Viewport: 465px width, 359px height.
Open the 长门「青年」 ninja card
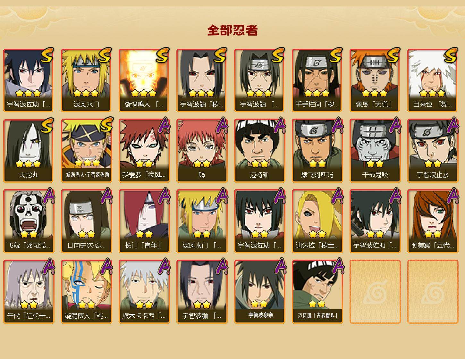tap(144, 221)
